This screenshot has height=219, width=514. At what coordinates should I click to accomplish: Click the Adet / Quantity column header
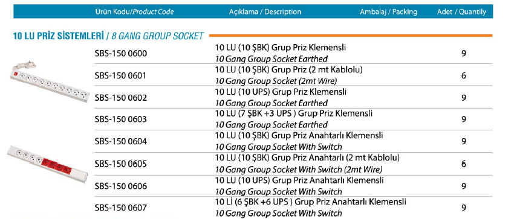click(461, 12)
